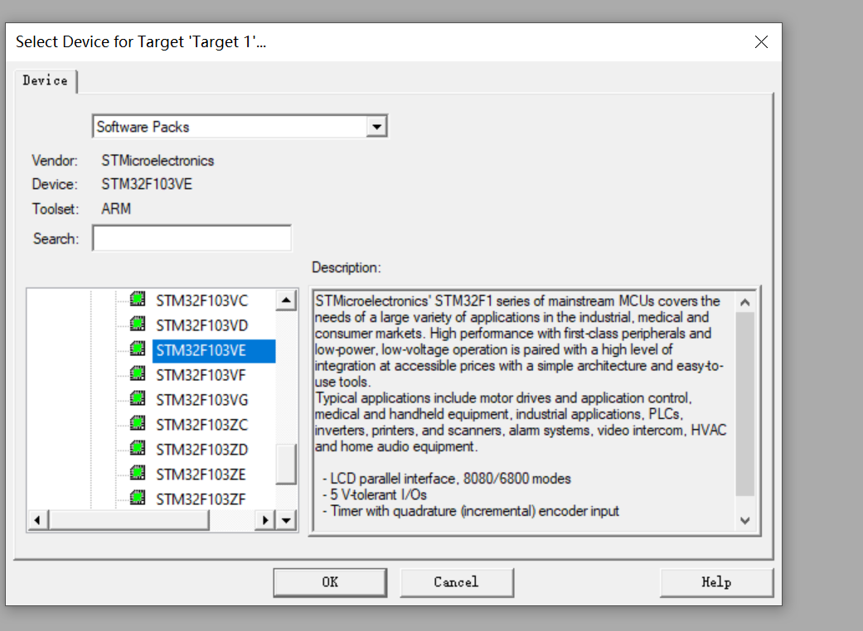The height and width of the screenshot is (631, 863).
Task: Click the chip icon beside STM32F103VG
Action: tap(138, 399)
